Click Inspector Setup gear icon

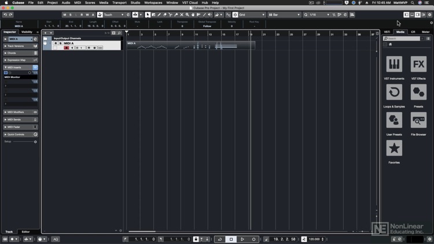(35, 142)
